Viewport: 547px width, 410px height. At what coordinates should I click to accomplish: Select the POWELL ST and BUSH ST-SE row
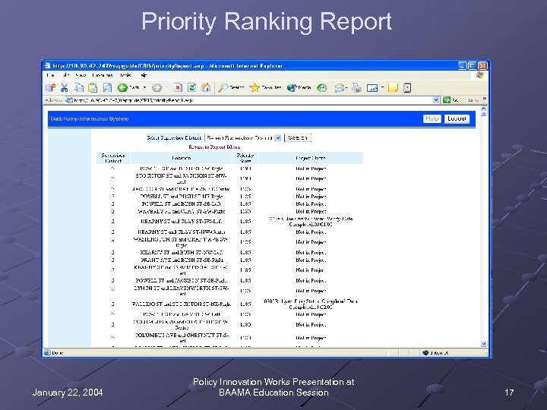pyautogui.click(x=229, y=204)
